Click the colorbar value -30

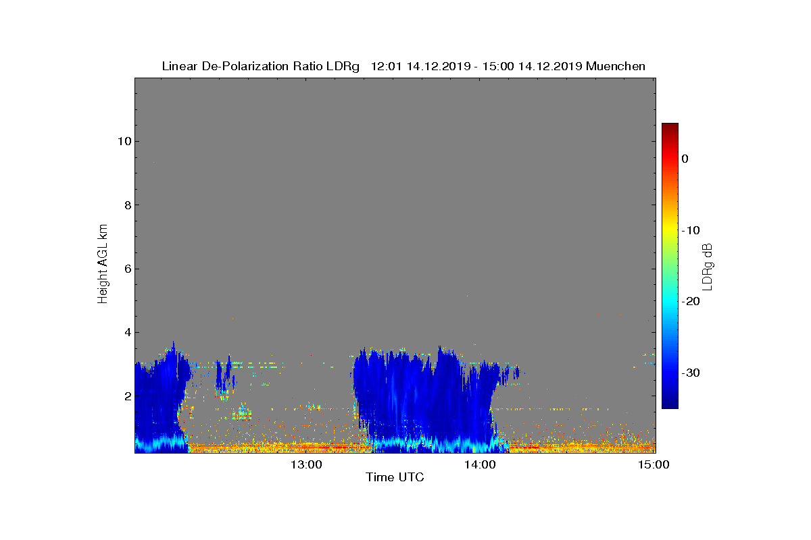coord(690,373)
